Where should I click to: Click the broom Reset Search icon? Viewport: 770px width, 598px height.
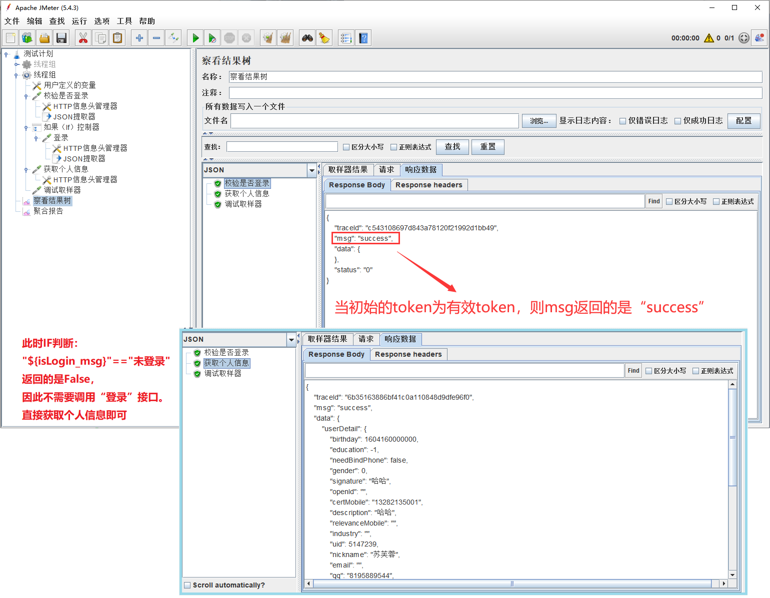[324, 38]
